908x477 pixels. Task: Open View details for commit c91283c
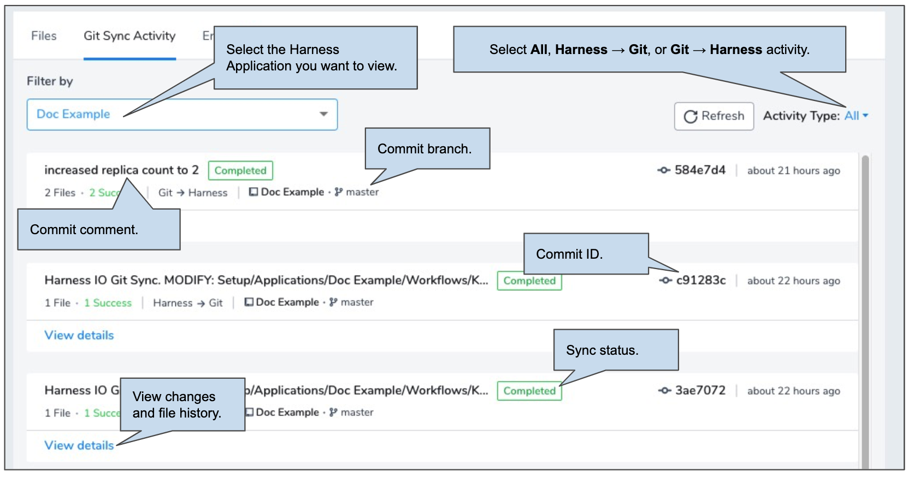coord(79,335)
